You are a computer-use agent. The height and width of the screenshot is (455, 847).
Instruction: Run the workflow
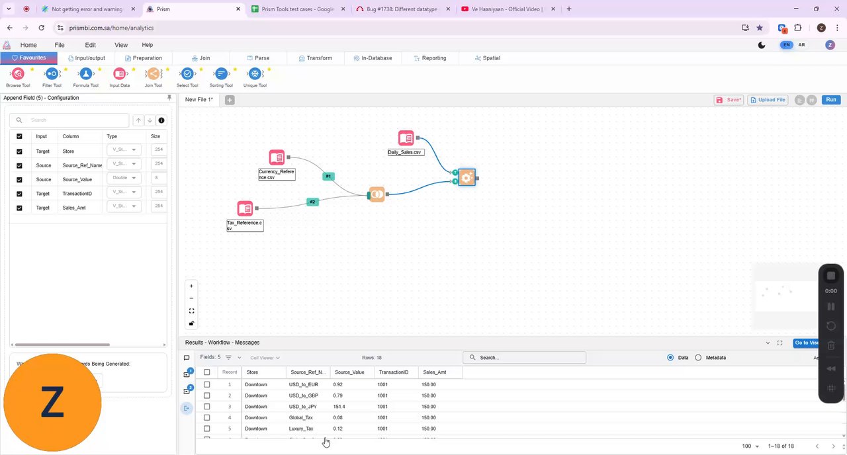click(831, 100)
